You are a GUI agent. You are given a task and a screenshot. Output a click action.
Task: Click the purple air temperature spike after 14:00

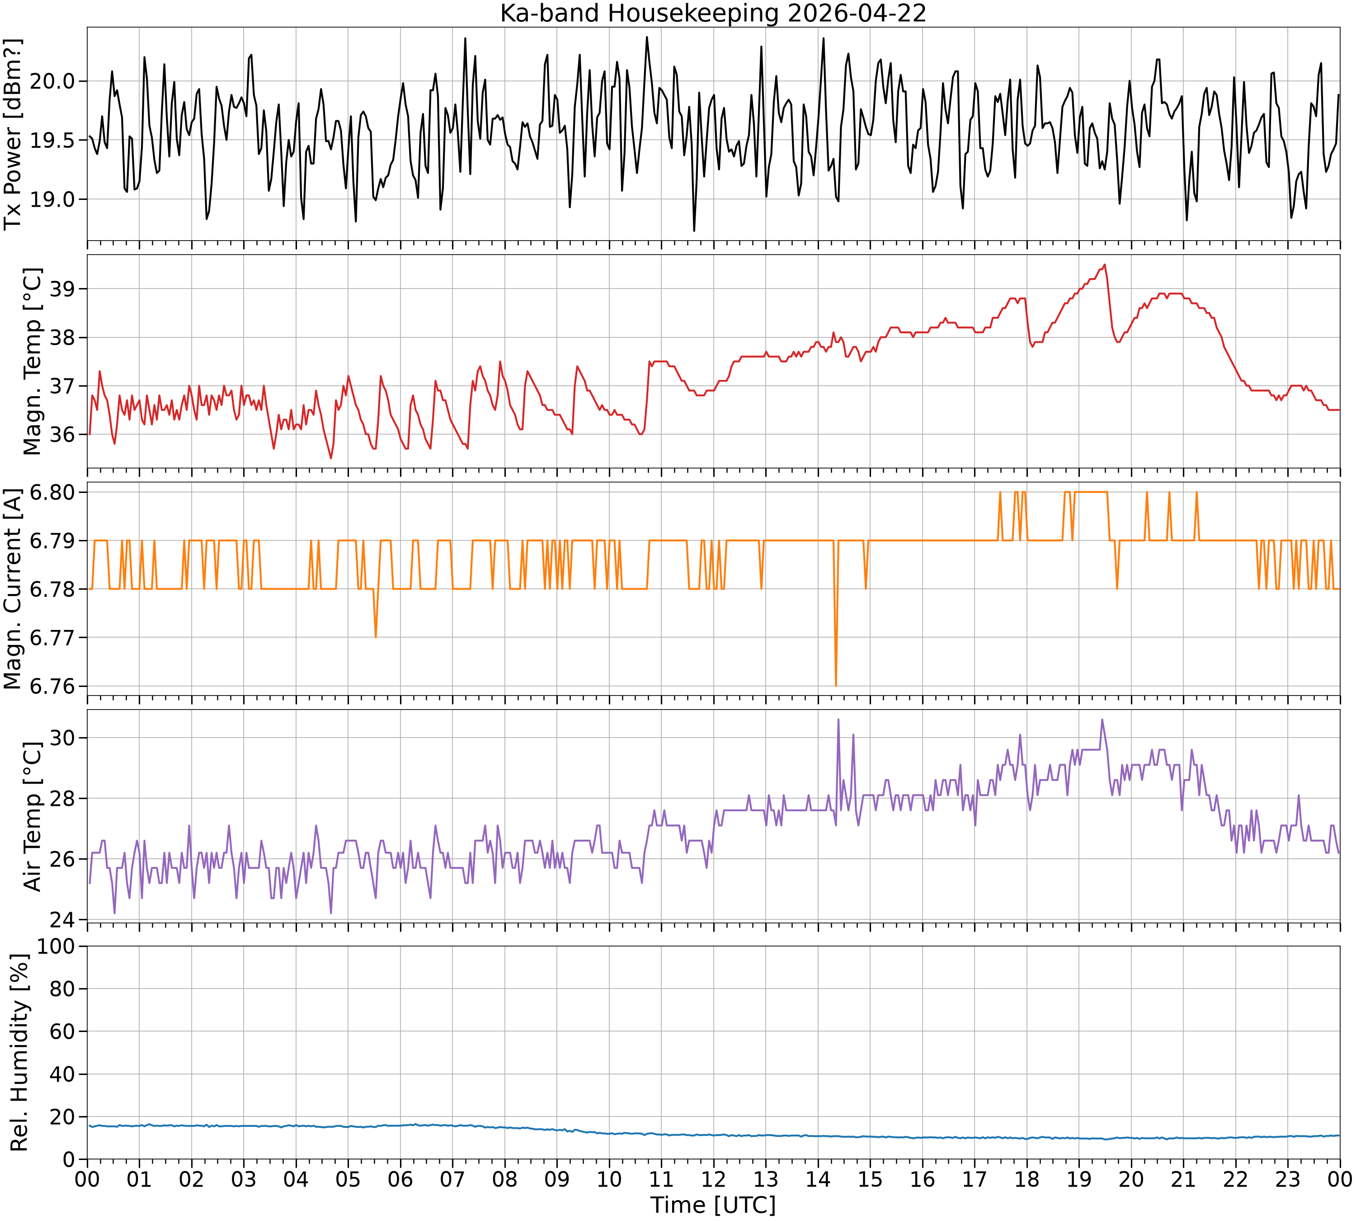(838, 721)
